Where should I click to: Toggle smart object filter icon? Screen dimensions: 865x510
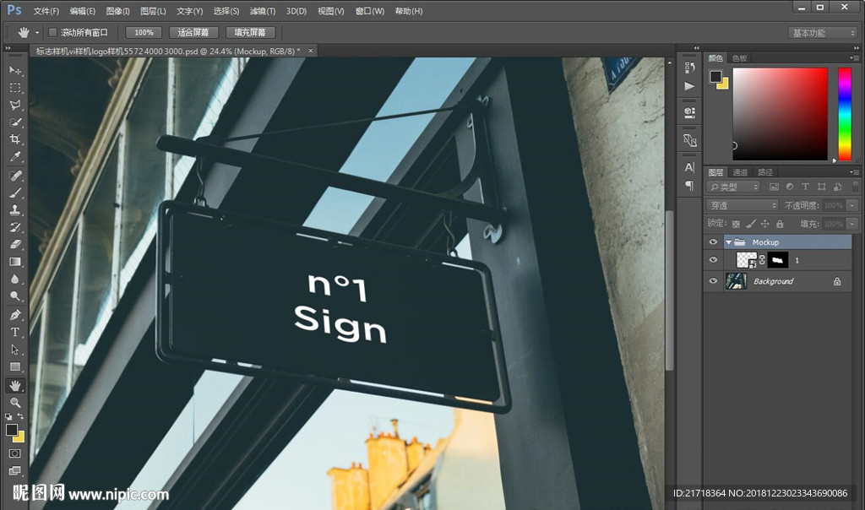coord(837,187)
